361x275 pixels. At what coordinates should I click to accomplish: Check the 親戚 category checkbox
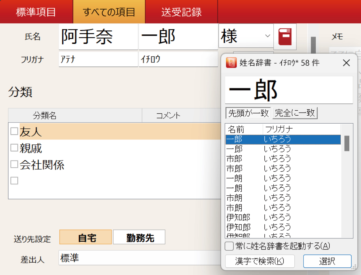point(14,147)
